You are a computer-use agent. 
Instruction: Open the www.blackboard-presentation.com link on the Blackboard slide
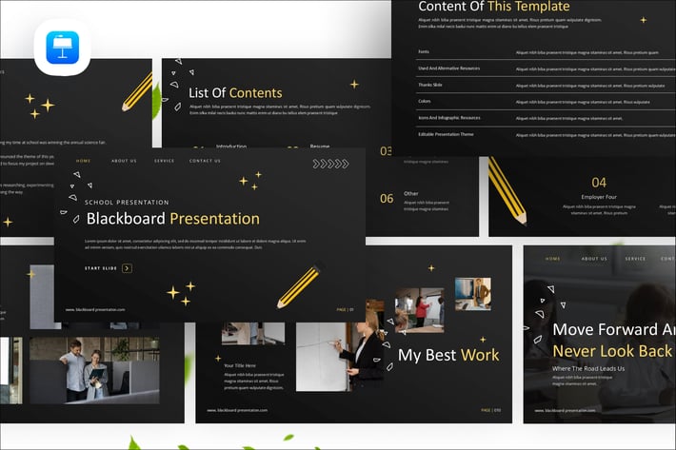point(95,309)
